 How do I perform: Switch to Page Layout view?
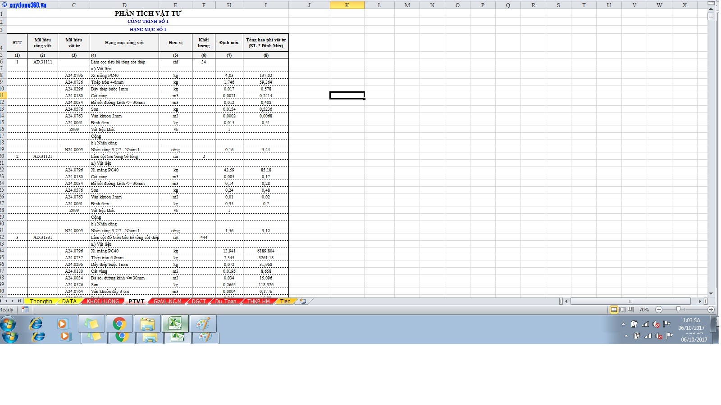pyautogui.click(x=622, y=310)
